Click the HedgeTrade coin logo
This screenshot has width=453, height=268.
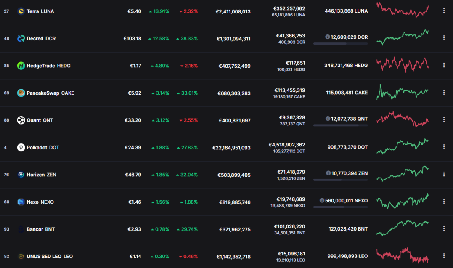coord(21,66)
